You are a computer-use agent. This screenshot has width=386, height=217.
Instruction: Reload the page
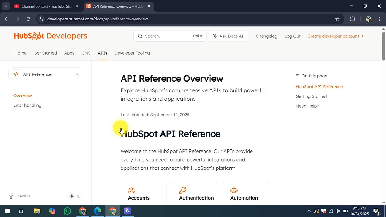pyautogui.click(x=28, y=19)
